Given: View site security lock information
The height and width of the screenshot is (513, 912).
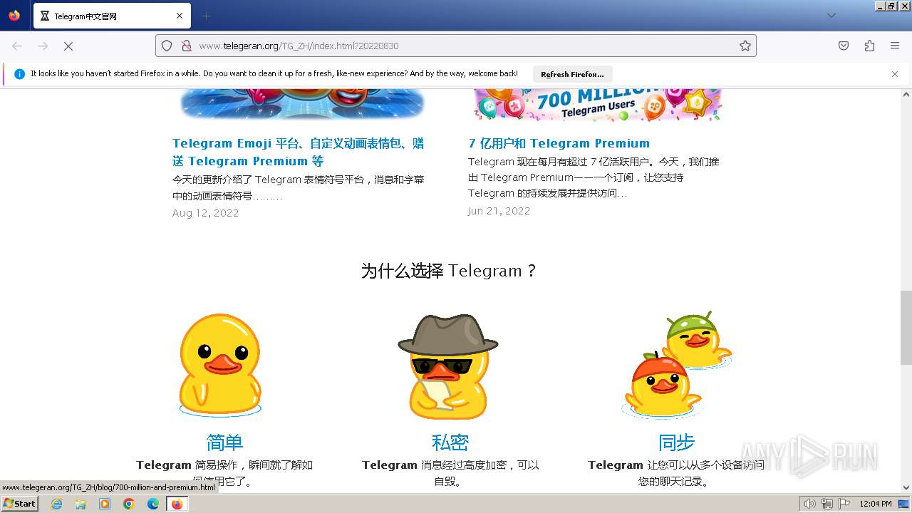Looking at the screenshot, I should pos(187,46).
